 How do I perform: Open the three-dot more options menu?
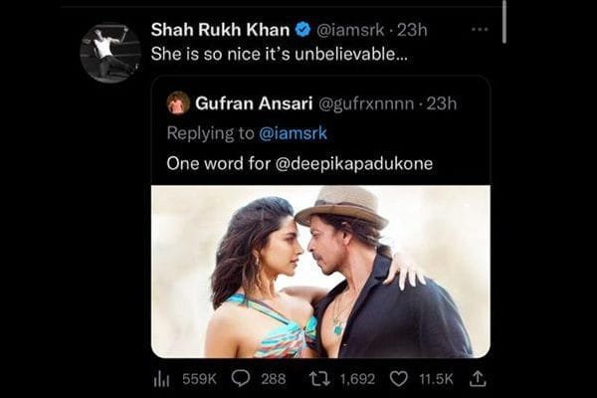point(480,29)
